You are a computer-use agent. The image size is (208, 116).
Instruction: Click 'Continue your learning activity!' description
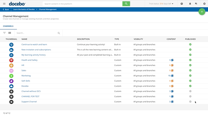pyautogui.click(x=91, y=44)
